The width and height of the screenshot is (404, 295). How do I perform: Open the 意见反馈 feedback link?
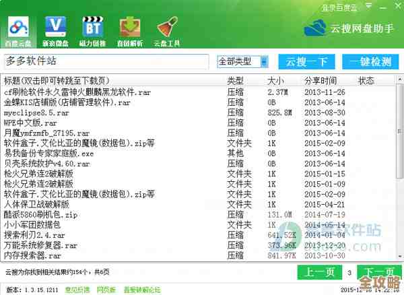point(77,290)
